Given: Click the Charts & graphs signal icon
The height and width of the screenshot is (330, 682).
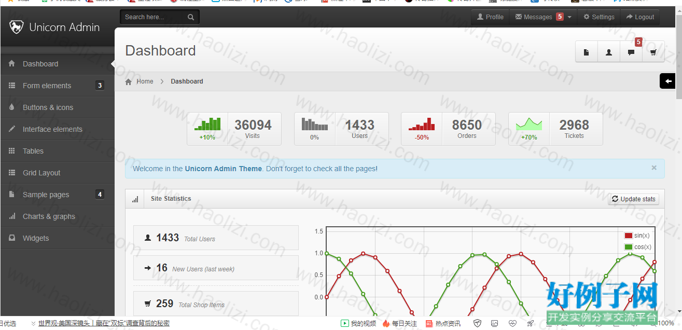Looking at the screenshot, I should (x=12, y=216).
